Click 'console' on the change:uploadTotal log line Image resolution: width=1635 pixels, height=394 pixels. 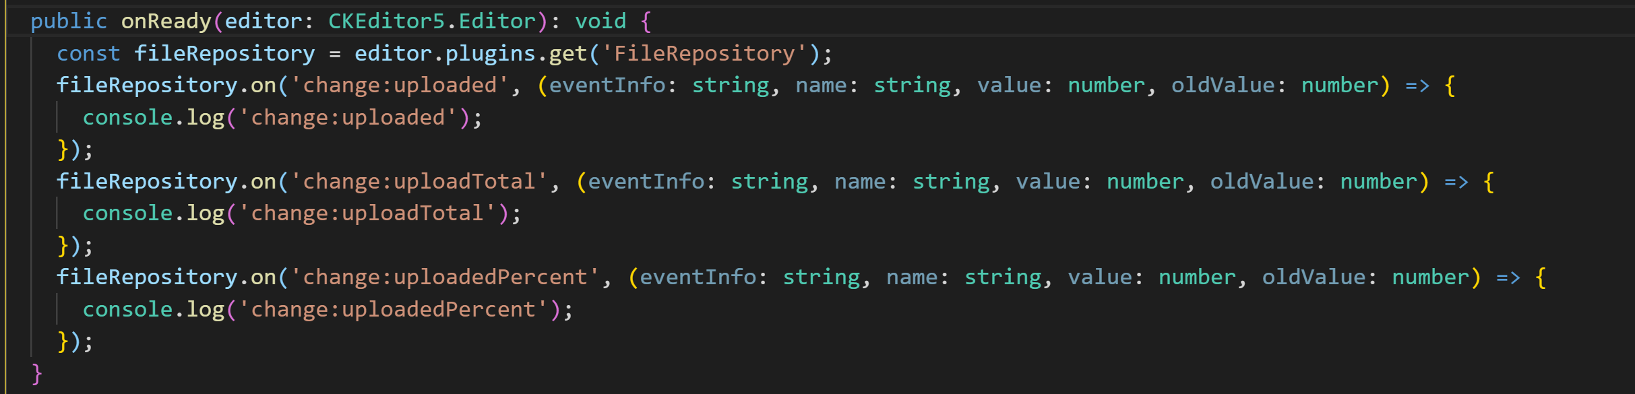click(x=127, y=214)
